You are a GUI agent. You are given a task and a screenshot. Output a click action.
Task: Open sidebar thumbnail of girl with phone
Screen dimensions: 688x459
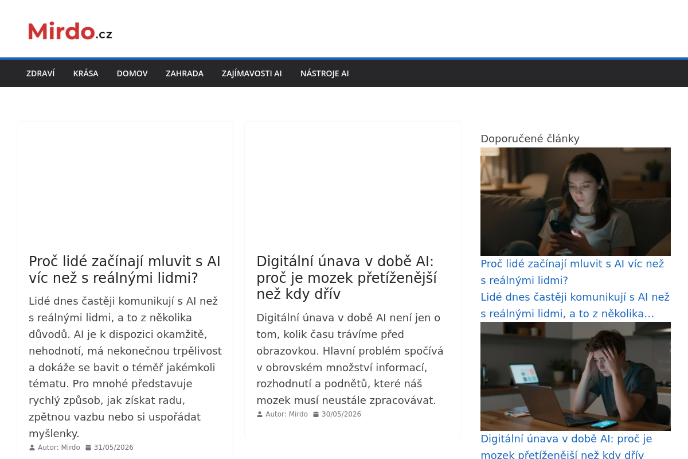click(x=576, y=201)
